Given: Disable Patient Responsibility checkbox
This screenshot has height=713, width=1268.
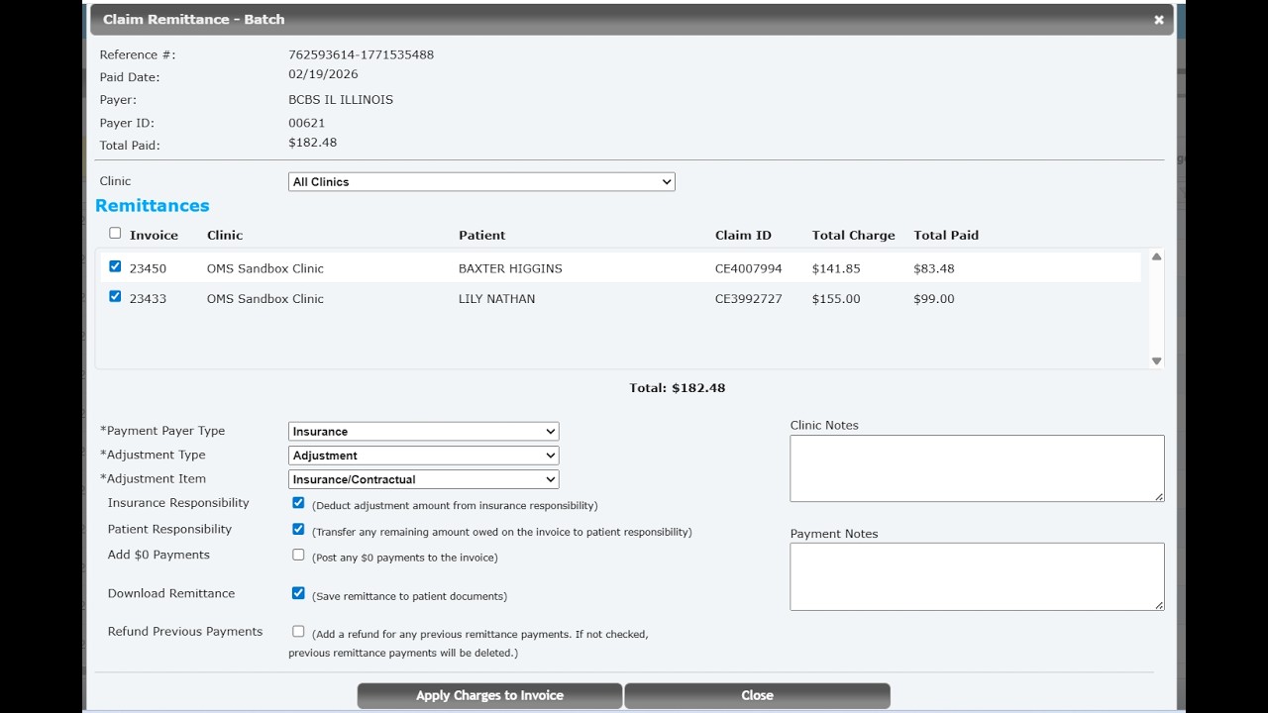Looking at the screenshot, I should (x=298, y=529).
